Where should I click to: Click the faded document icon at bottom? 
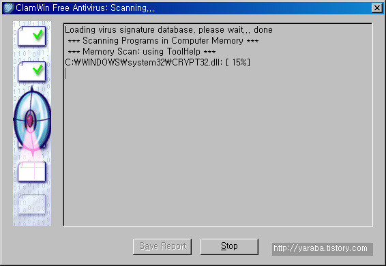(32, 205)
